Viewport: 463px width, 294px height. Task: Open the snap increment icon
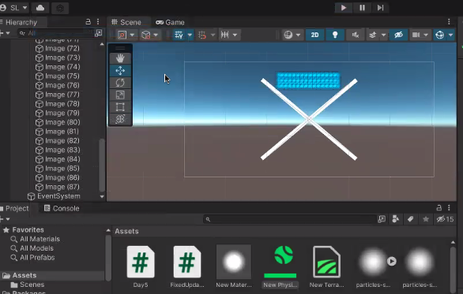click(225, 35)
